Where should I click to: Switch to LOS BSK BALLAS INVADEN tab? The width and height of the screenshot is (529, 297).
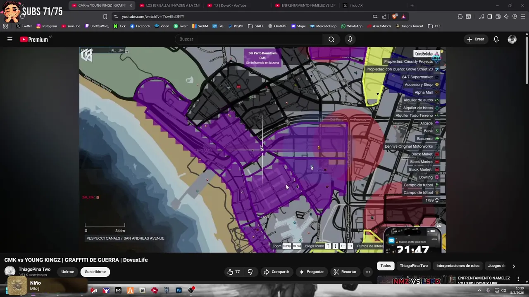pyautogui.click(x=169, y=5)
